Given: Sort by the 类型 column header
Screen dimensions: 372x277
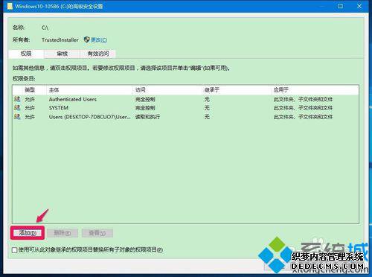Looking at the screenshot, I should click(x=30, y=90).
